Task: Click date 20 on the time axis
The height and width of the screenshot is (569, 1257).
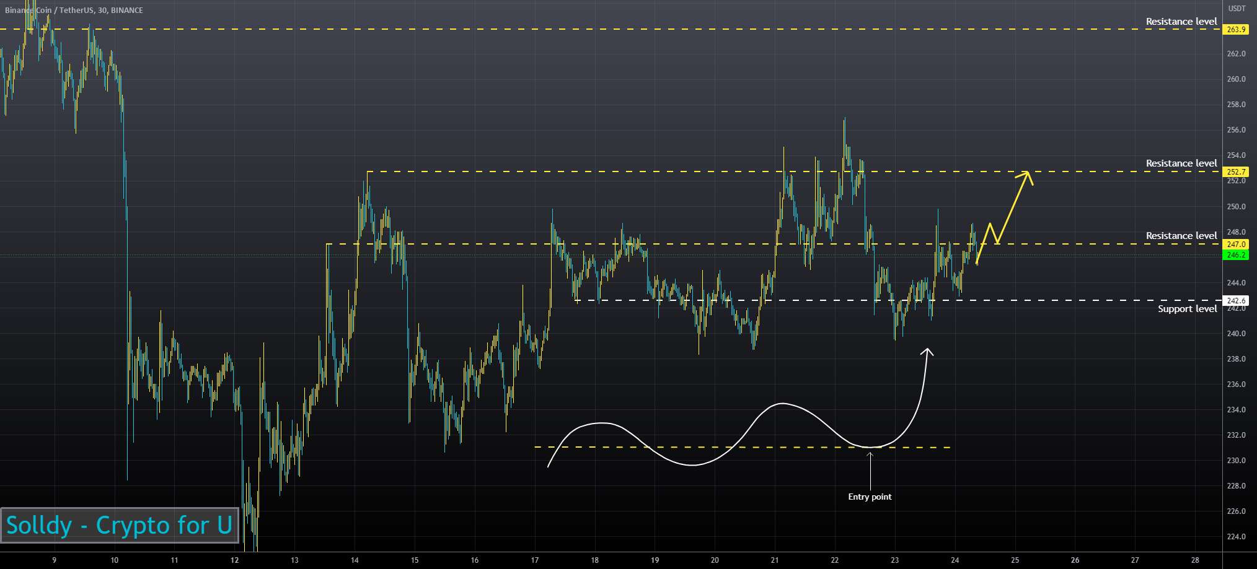Action: tap(715, 560)
